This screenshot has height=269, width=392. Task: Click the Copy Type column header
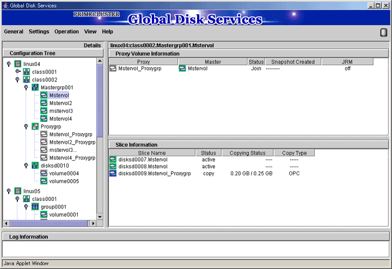point(294,153)
